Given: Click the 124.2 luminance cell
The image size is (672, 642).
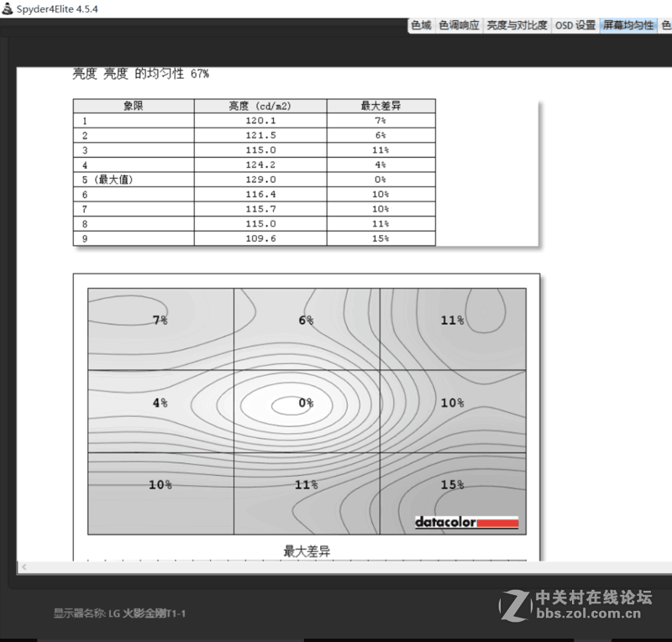Looking at the screenshot, I should tap(260, 164).
